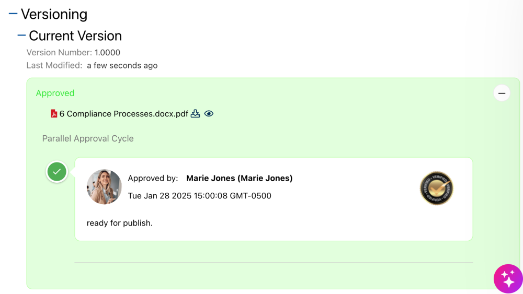Click the green approval checkmark icon

[x=57, y=171]
